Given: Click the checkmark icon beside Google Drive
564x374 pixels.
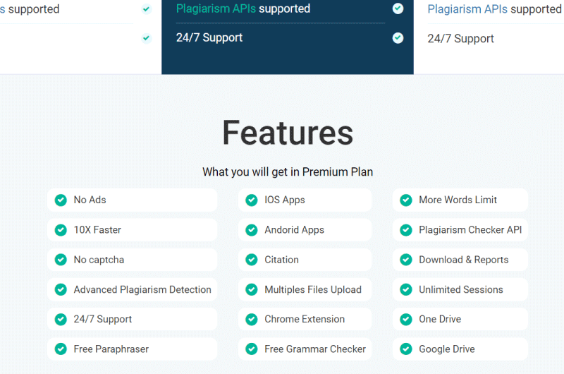Looking at the screenshot, I should pyautogui.click(x=406, y=349).
